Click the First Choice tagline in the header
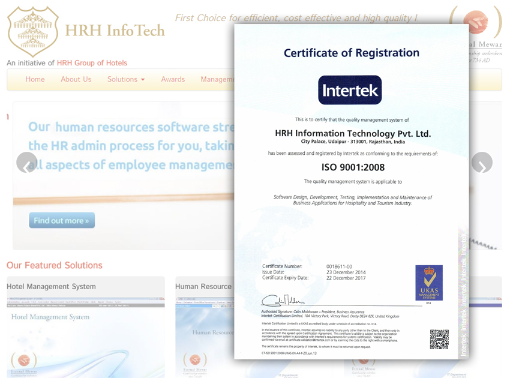The height and width of the screenshot is (378, 510). (296, 18)
